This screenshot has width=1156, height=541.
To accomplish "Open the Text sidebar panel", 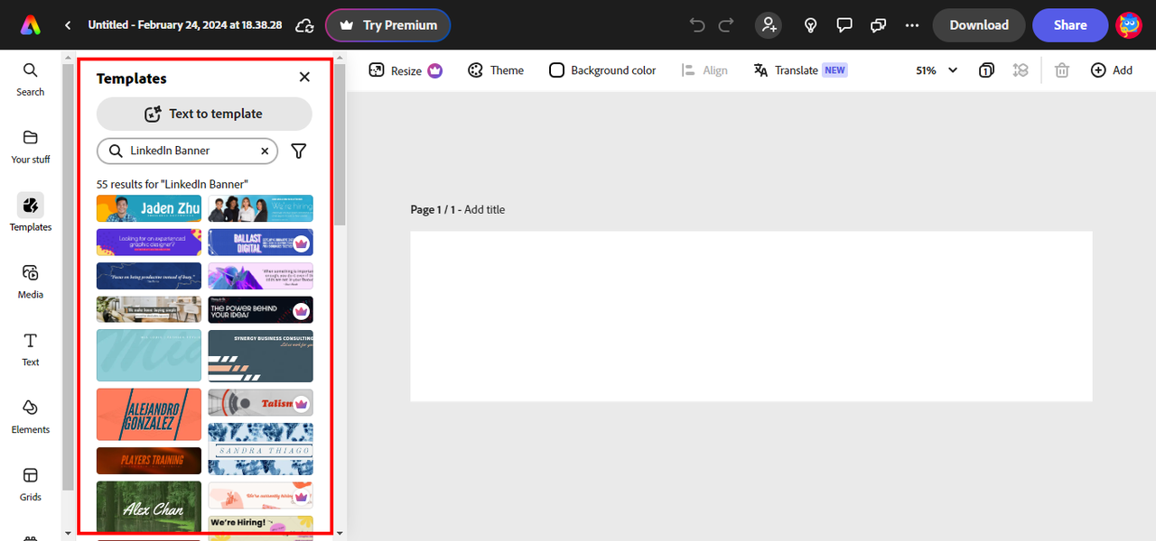I will [30, 350].
